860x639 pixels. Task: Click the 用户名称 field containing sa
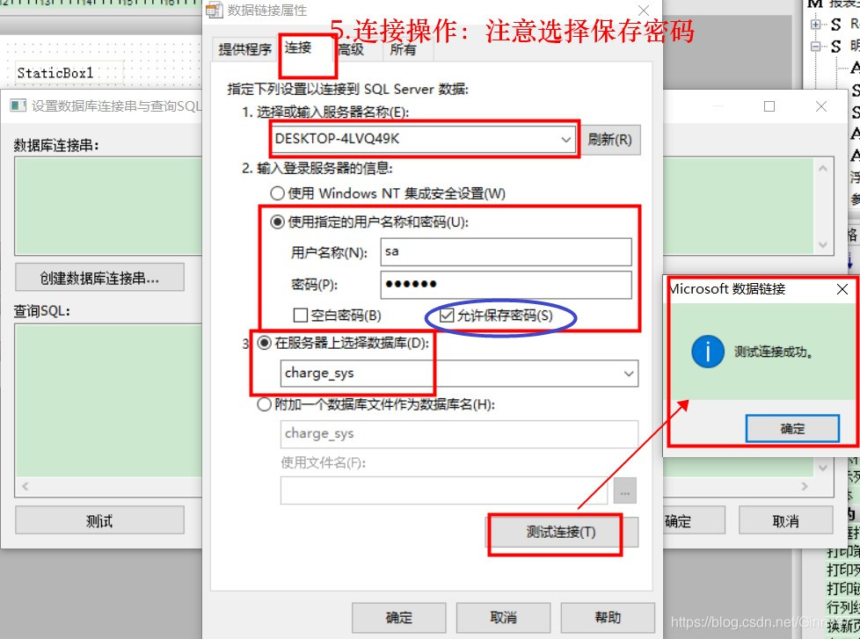pos(506,252)
